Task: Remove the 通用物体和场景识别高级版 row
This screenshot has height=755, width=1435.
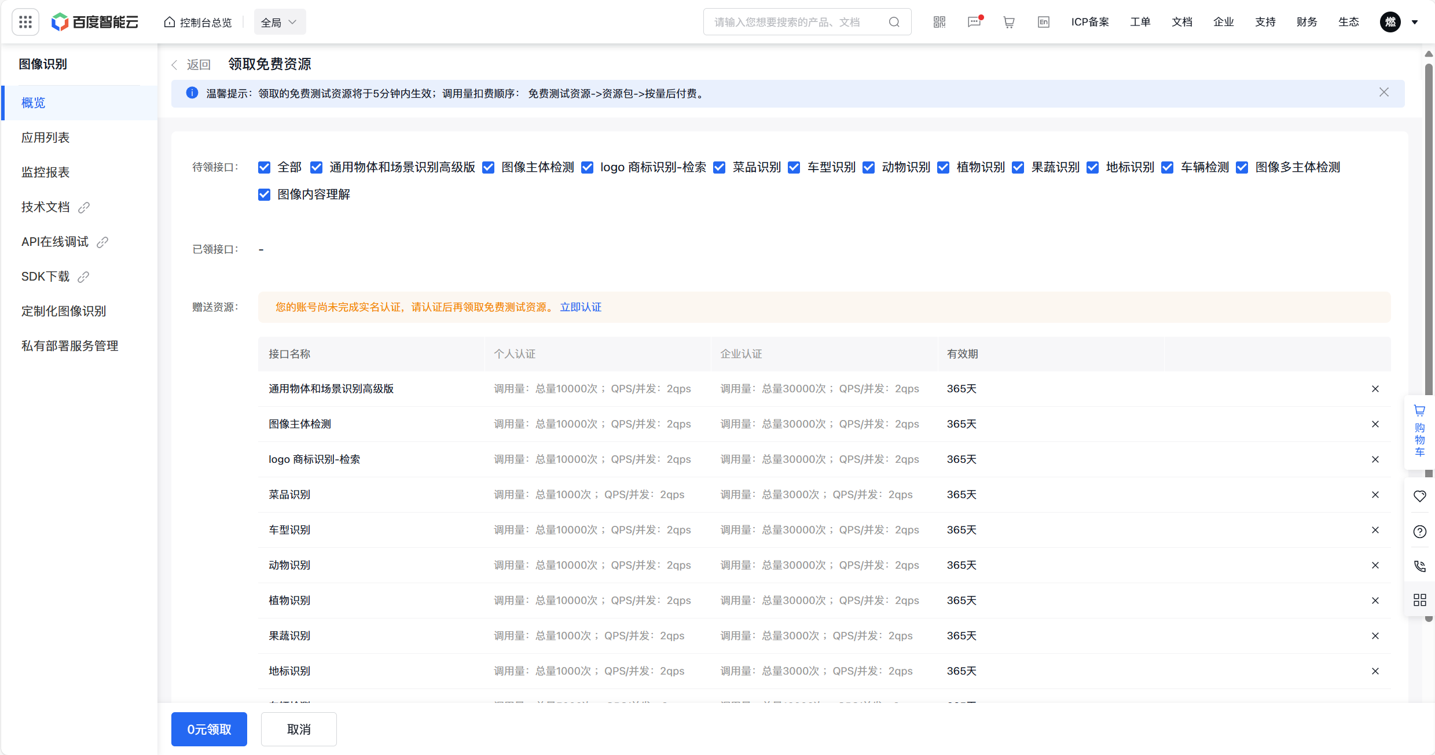Action: (x=1375, y=389)
